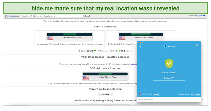Screen dimensions: 211x111
Task: Click Torrent Address detection heading
Action: tap(105, 89)
